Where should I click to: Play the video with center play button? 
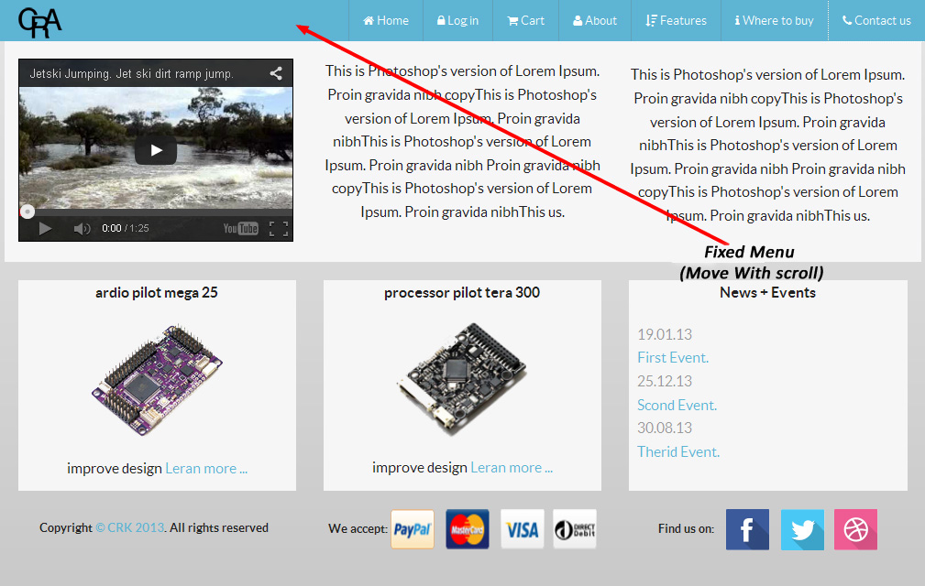point(156,150)
